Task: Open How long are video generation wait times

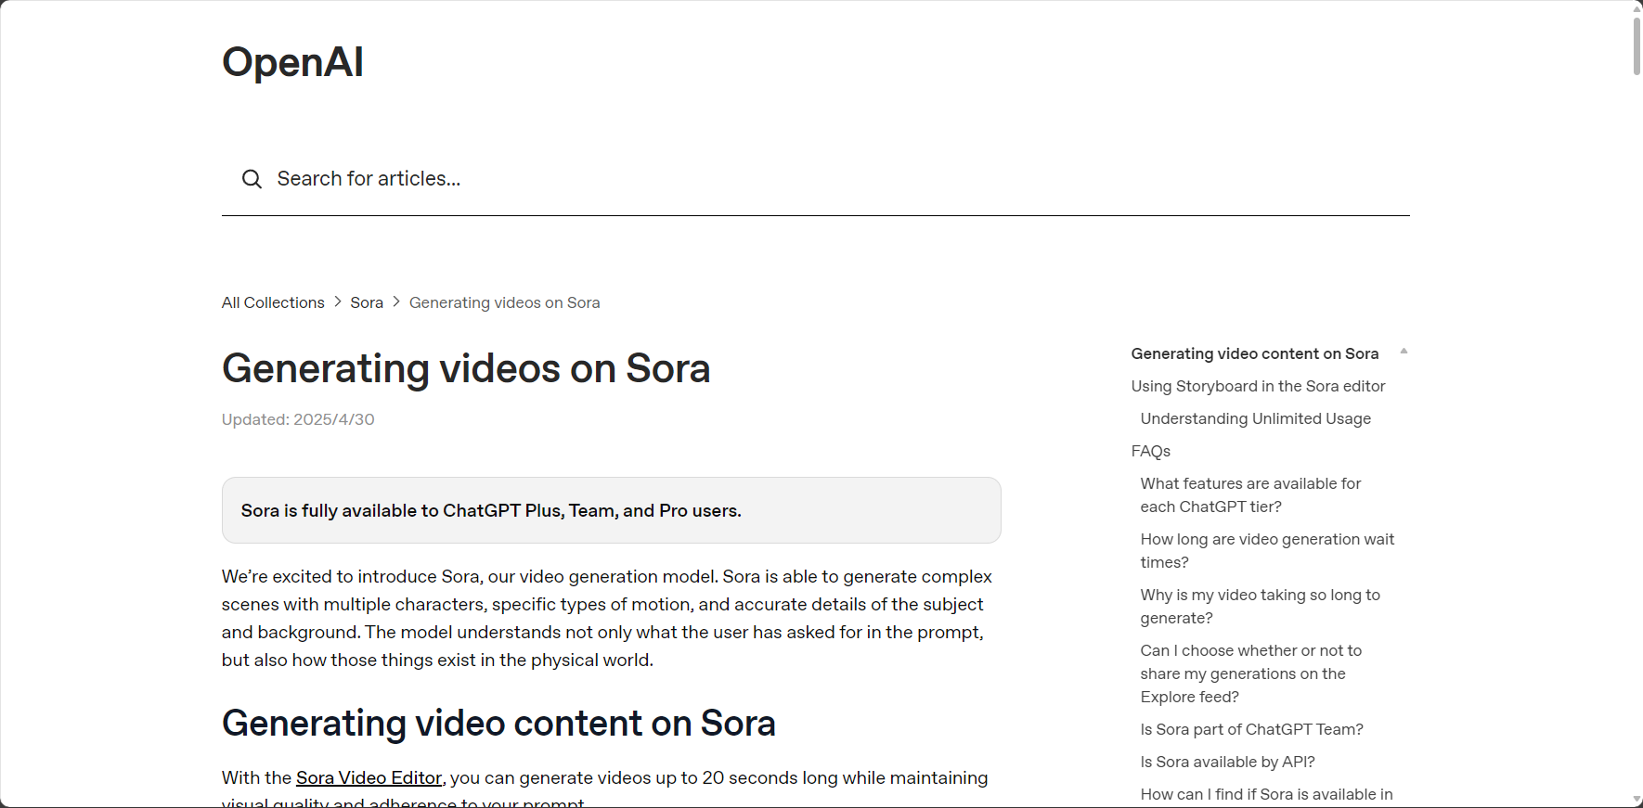Action: [x=1267, y=550]
